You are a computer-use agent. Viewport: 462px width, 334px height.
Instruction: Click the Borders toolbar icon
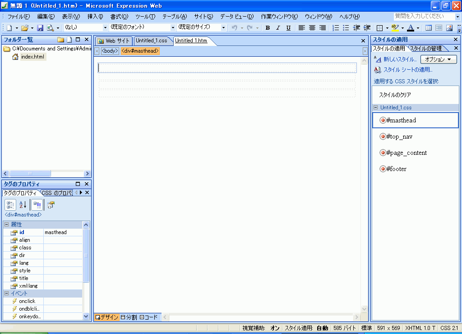[379, 27]
